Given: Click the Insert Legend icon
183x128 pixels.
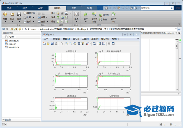Looking at the screenshot, I should (104, 44).
